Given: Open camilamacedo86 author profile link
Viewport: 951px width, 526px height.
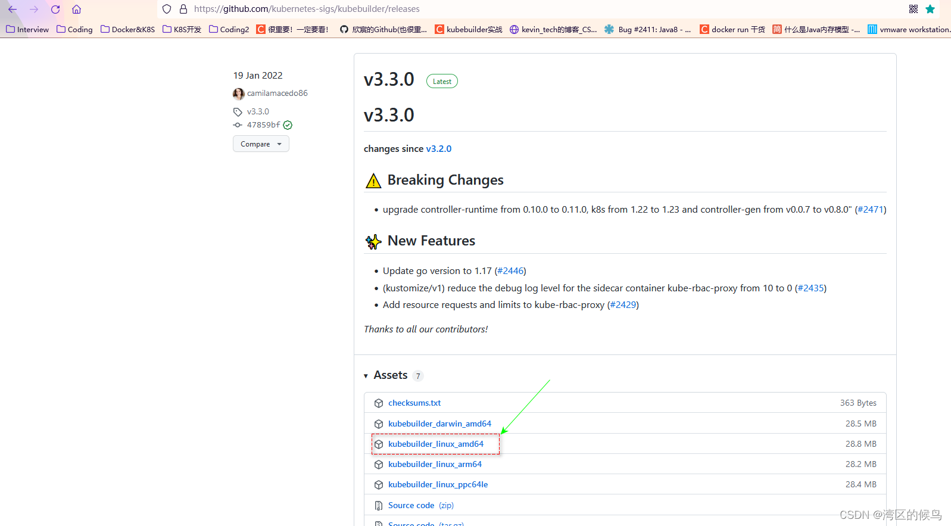Looking at the screenshot, I should (277, 94).
